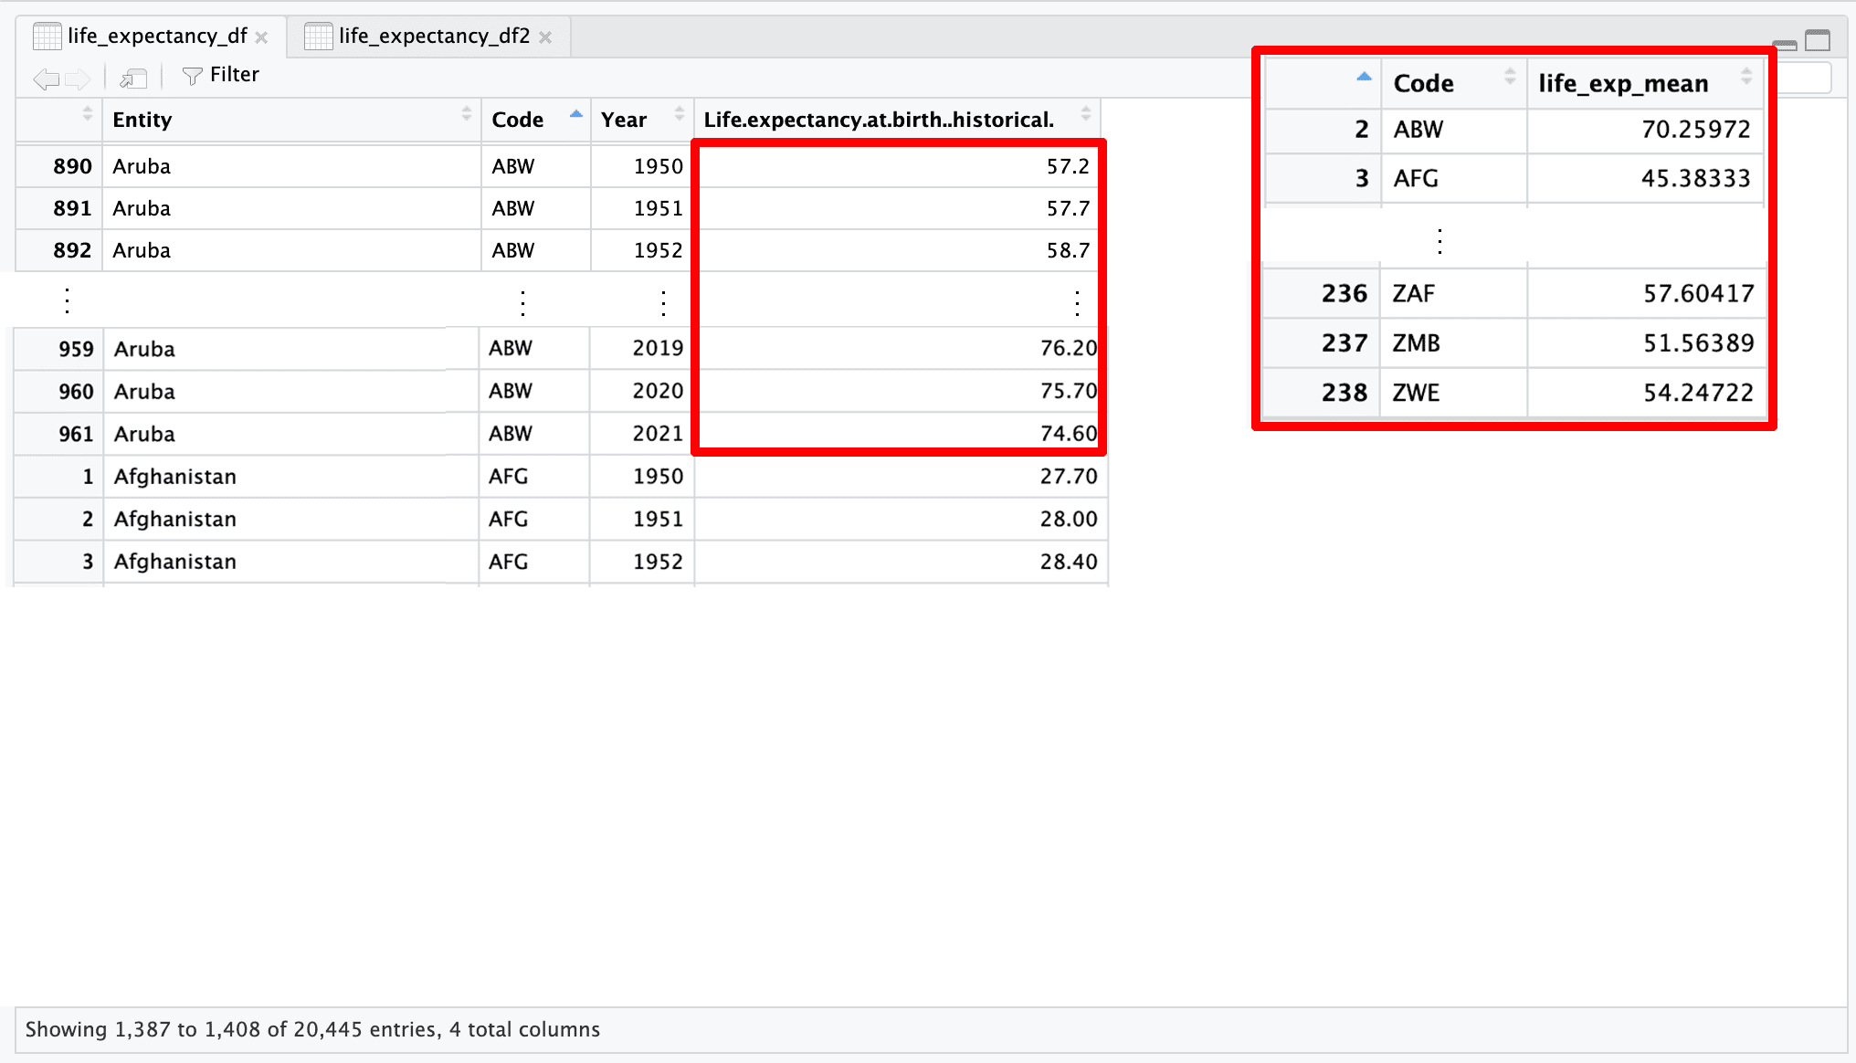Click the ABW code cell in summary table
The width and height of the screenshot is (1856, 1063).
1418,130
